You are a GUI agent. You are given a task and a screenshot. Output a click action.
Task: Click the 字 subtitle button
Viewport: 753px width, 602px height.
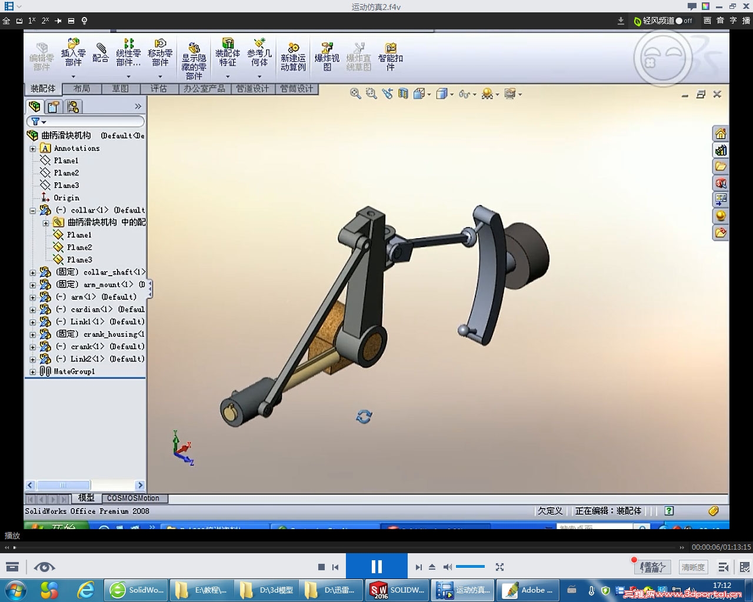pos(733,21)
